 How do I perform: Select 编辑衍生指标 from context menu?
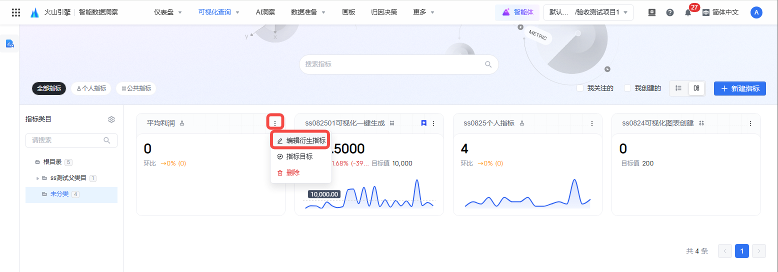pos(301,141)
